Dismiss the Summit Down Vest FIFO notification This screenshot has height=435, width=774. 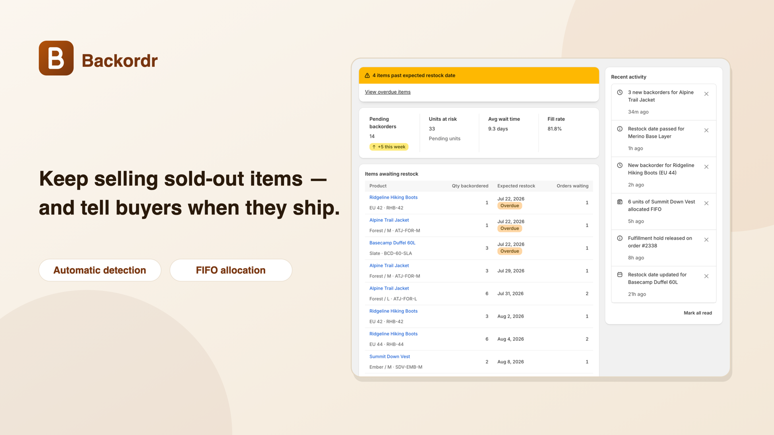click(706, 203)
